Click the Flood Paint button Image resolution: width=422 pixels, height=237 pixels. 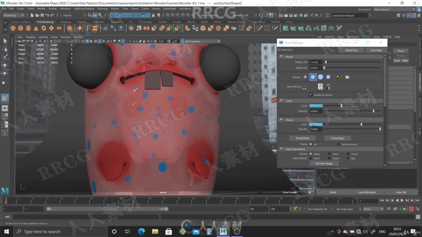pos(302,138)
